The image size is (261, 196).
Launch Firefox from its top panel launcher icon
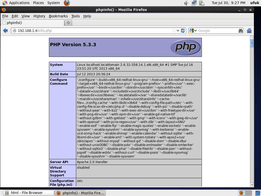point(66,3)
